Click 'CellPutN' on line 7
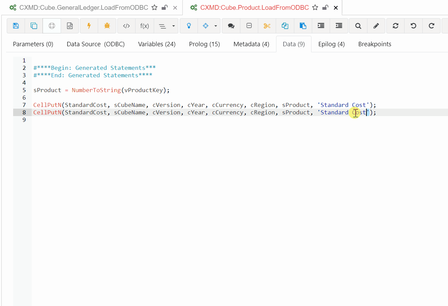The height and width of the screenshot is (306, 448). click(x=47, y=105)
